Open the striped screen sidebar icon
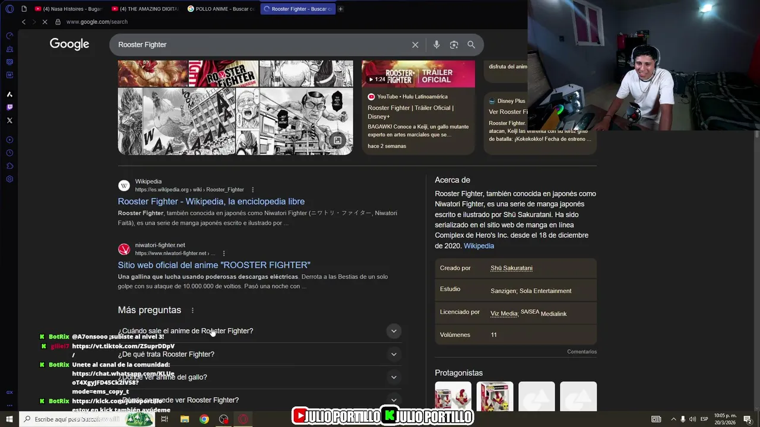Viewport: 760px width, 427px height. 9,62
